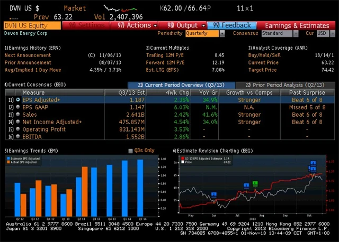Open Current Consensus (EEO) section link
The width and height of the screenshot is (339, 242).
(x=35, y=85)
